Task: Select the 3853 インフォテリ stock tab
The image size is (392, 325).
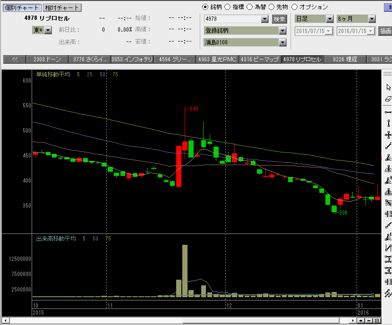Action: 132,59
